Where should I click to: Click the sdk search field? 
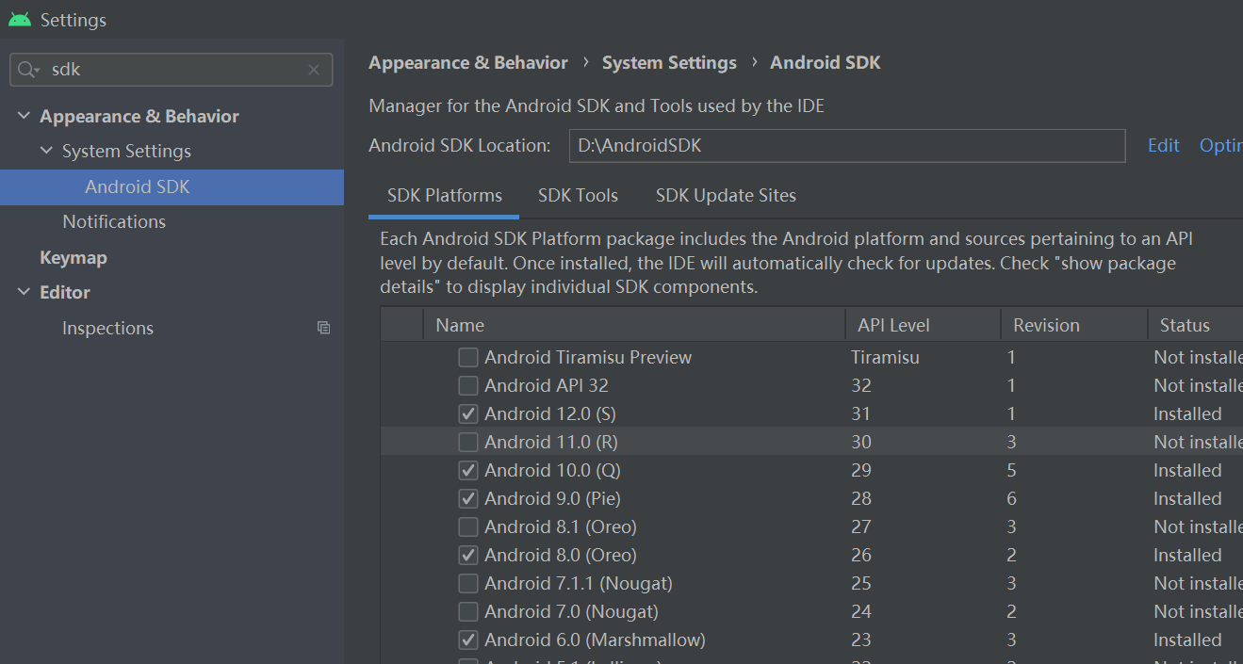pos(171,70)
